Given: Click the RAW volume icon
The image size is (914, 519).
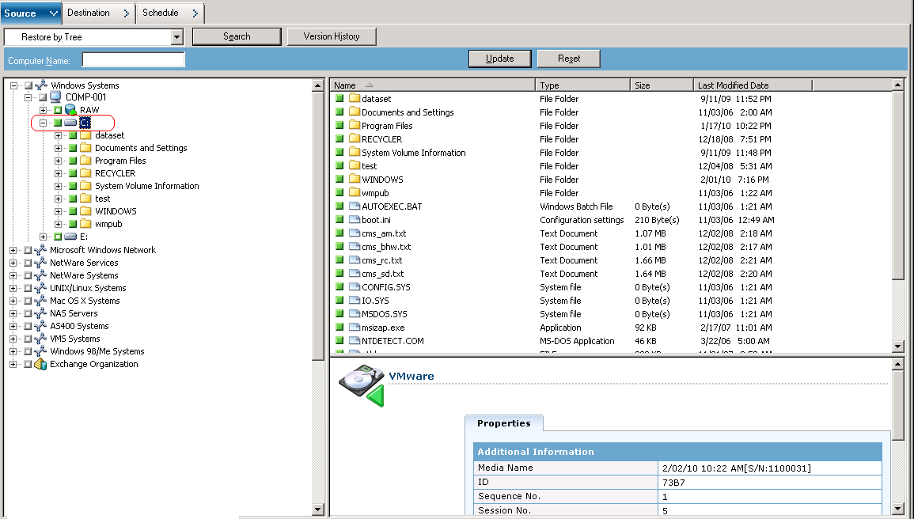Looking at the screenshot, I should pos(70,110).
